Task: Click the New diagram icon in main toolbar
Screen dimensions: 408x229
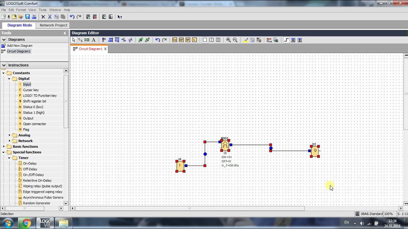Action: (x=4, y=17)
